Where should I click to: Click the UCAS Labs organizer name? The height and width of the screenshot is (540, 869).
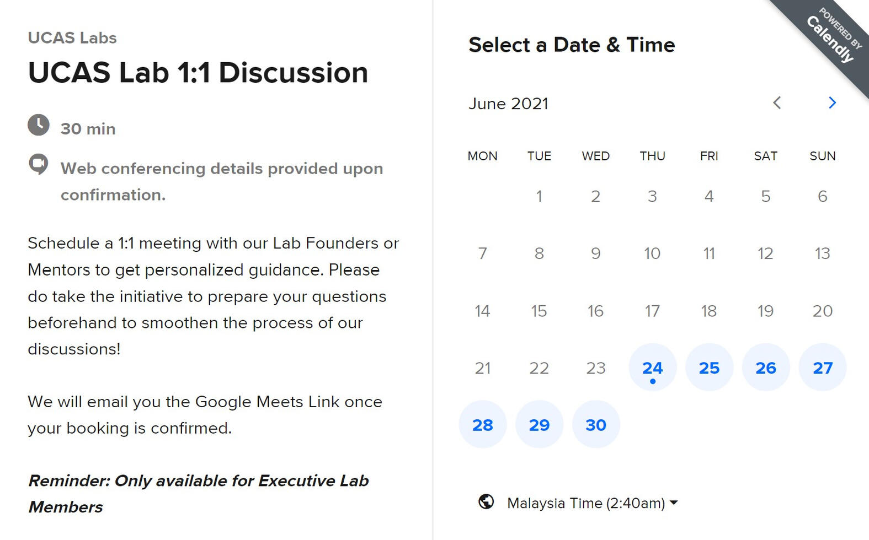click(72, 38)
